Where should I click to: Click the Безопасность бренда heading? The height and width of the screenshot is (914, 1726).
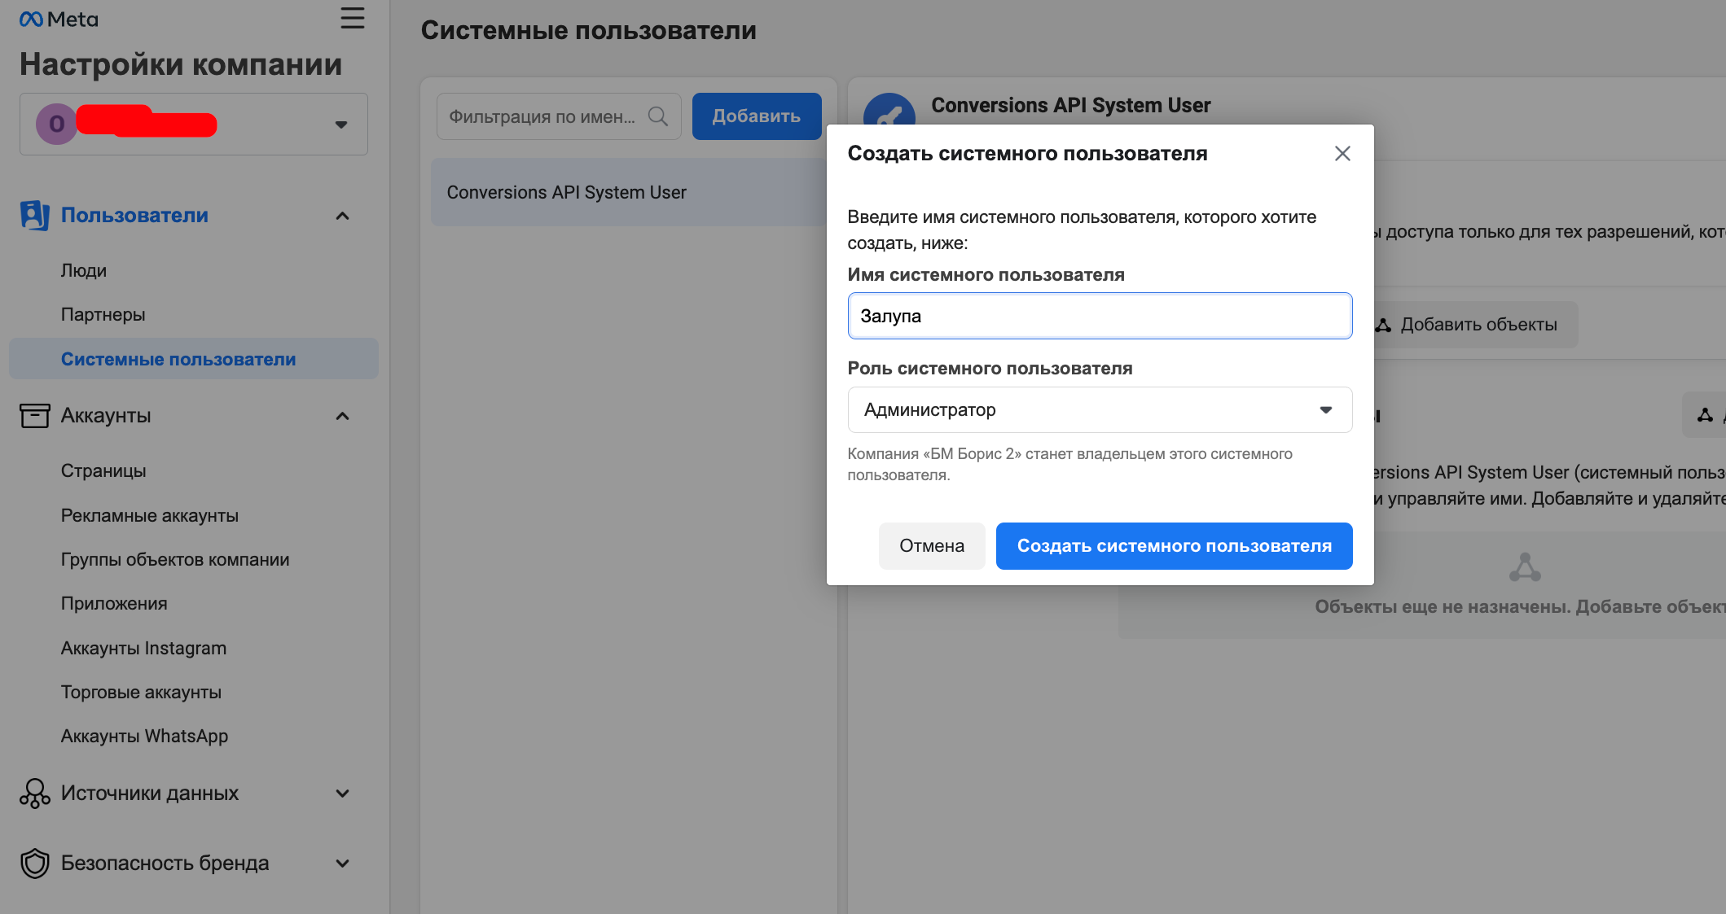point(165,863)
